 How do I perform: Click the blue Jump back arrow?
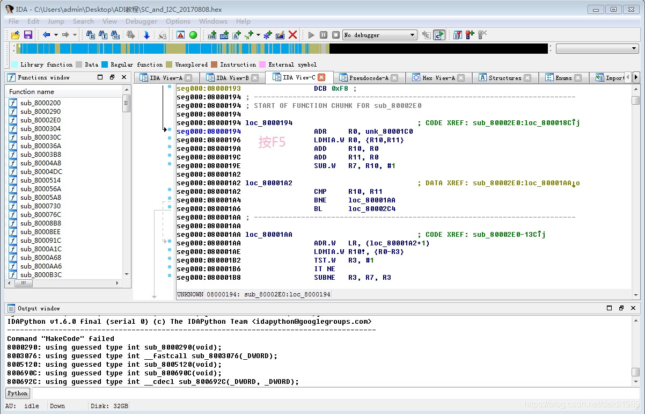coord(47,35)
